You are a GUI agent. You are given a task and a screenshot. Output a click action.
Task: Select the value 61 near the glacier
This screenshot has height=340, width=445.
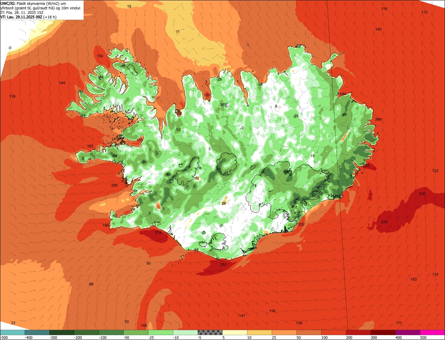[x=197, y=178]
